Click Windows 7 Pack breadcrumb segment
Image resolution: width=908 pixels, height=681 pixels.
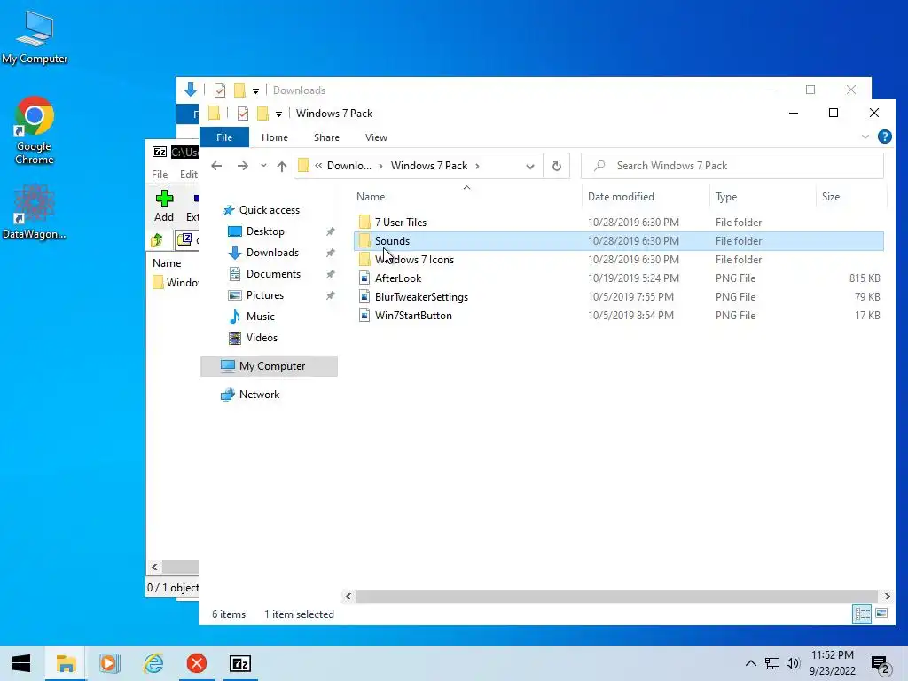coord(429,166)
